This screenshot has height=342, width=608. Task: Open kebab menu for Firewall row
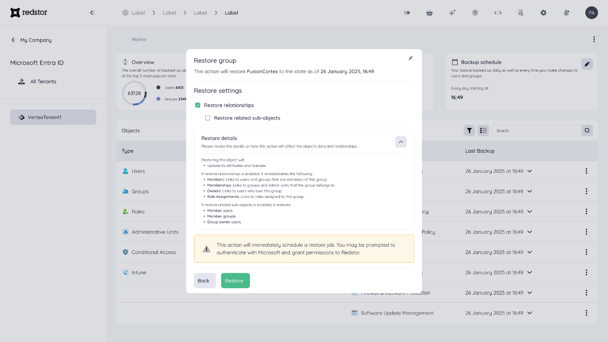(x=586, y=293)
